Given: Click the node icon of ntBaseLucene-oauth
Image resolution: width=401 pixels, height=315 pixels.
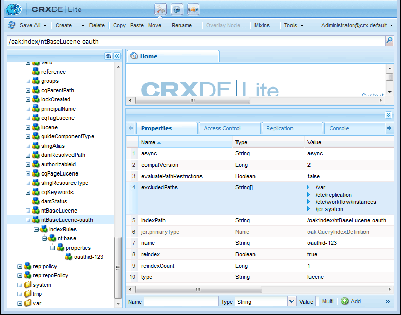Looking at the screenshot, I should (x=35, y=220).
